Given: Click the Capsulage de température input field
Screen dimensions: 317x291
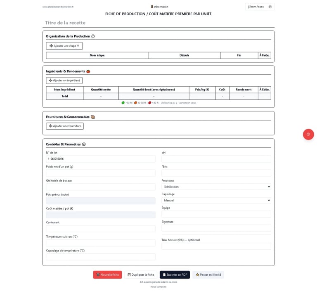Looking at the screenshot, I should tap(101, 257).
